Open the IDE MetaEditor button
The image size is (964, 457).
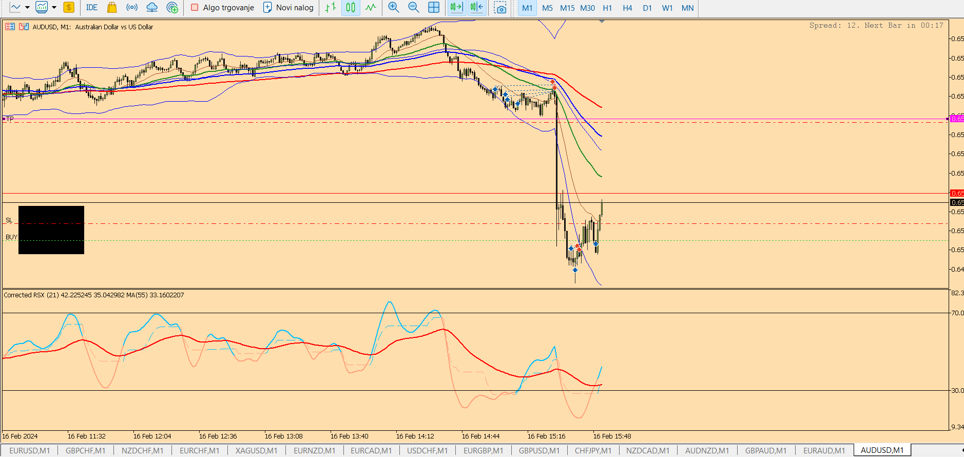click(92, 7)
